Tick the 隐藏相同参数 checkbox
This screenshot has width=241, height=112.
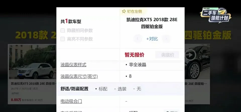tap(63, 30)
